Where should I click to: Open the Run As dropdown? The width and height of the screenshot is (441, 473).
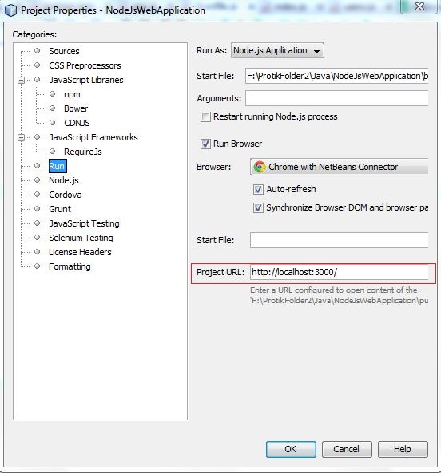click(277, 50)
